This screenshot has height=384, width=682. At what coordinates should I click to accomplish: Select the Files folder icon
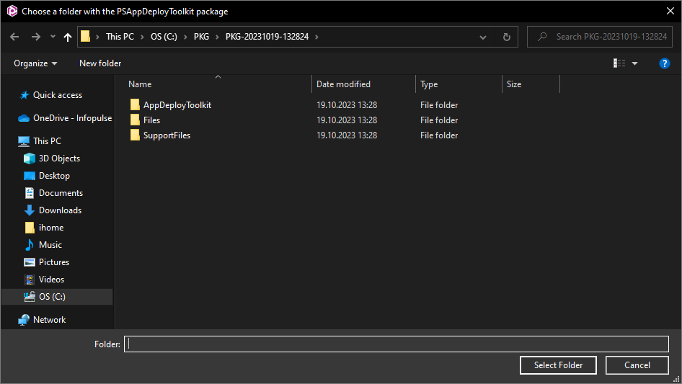pos(135,120)
